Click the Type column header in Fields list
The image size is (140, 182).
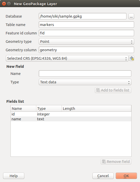pos(49,109)
